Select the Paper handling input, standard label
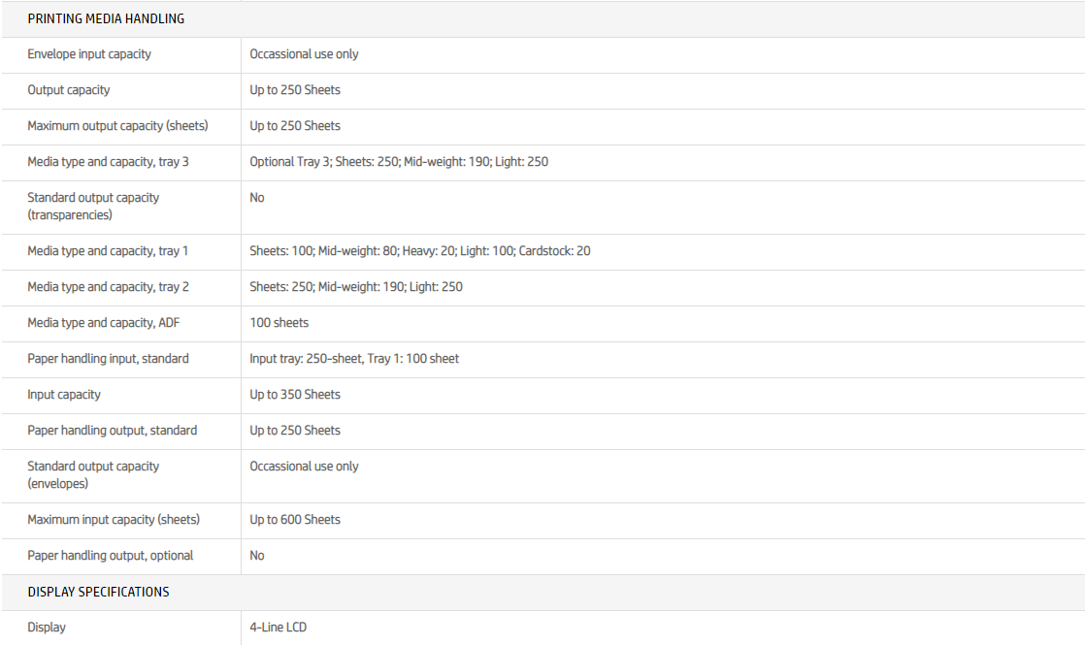This screenshot has height=645, width=1085. (108, 359)
